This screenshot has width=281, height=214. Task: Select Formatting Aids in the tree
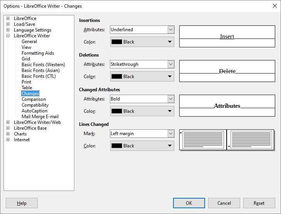coord(38,53)
